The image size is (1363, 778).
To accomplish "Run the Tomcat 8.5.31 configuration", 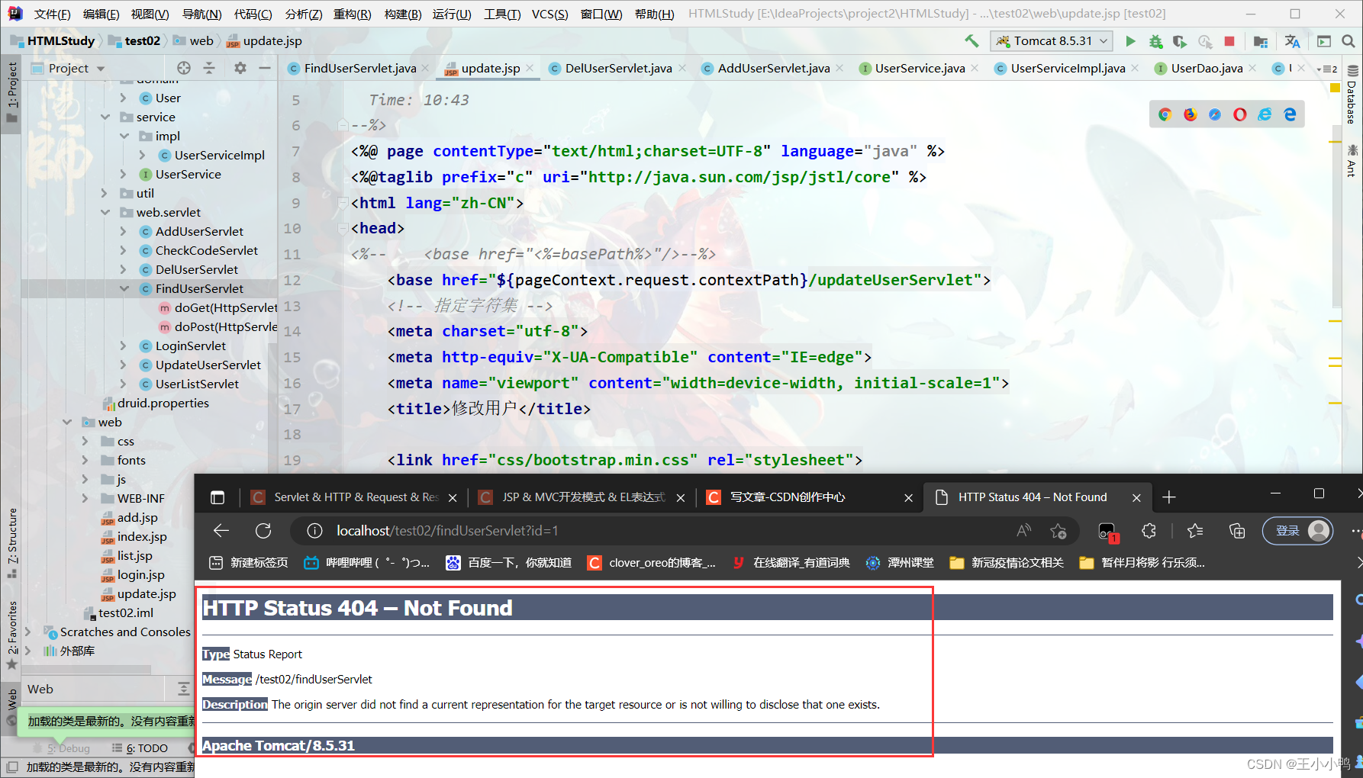I will tap(1130, 41).
